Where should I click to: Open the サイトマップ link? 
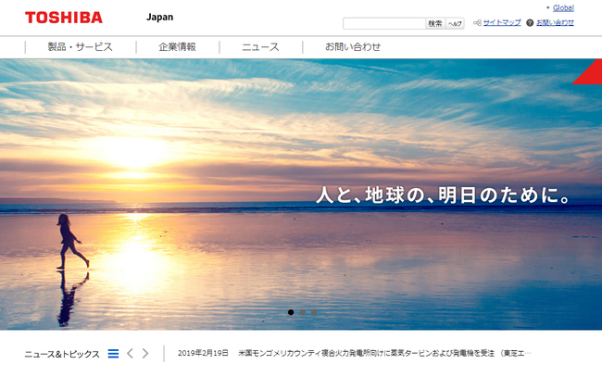[x=502, y=22]
